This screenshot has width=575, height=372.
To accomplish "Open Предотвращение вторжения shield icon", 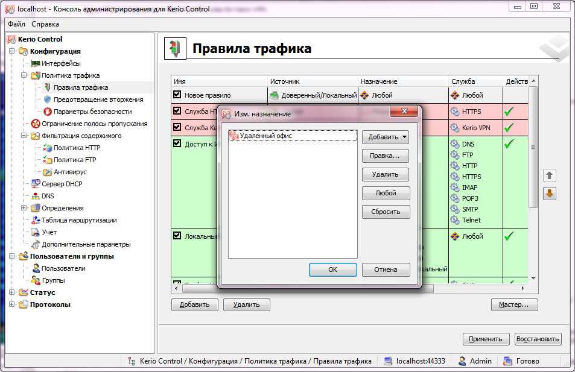I will coord(47,99).
